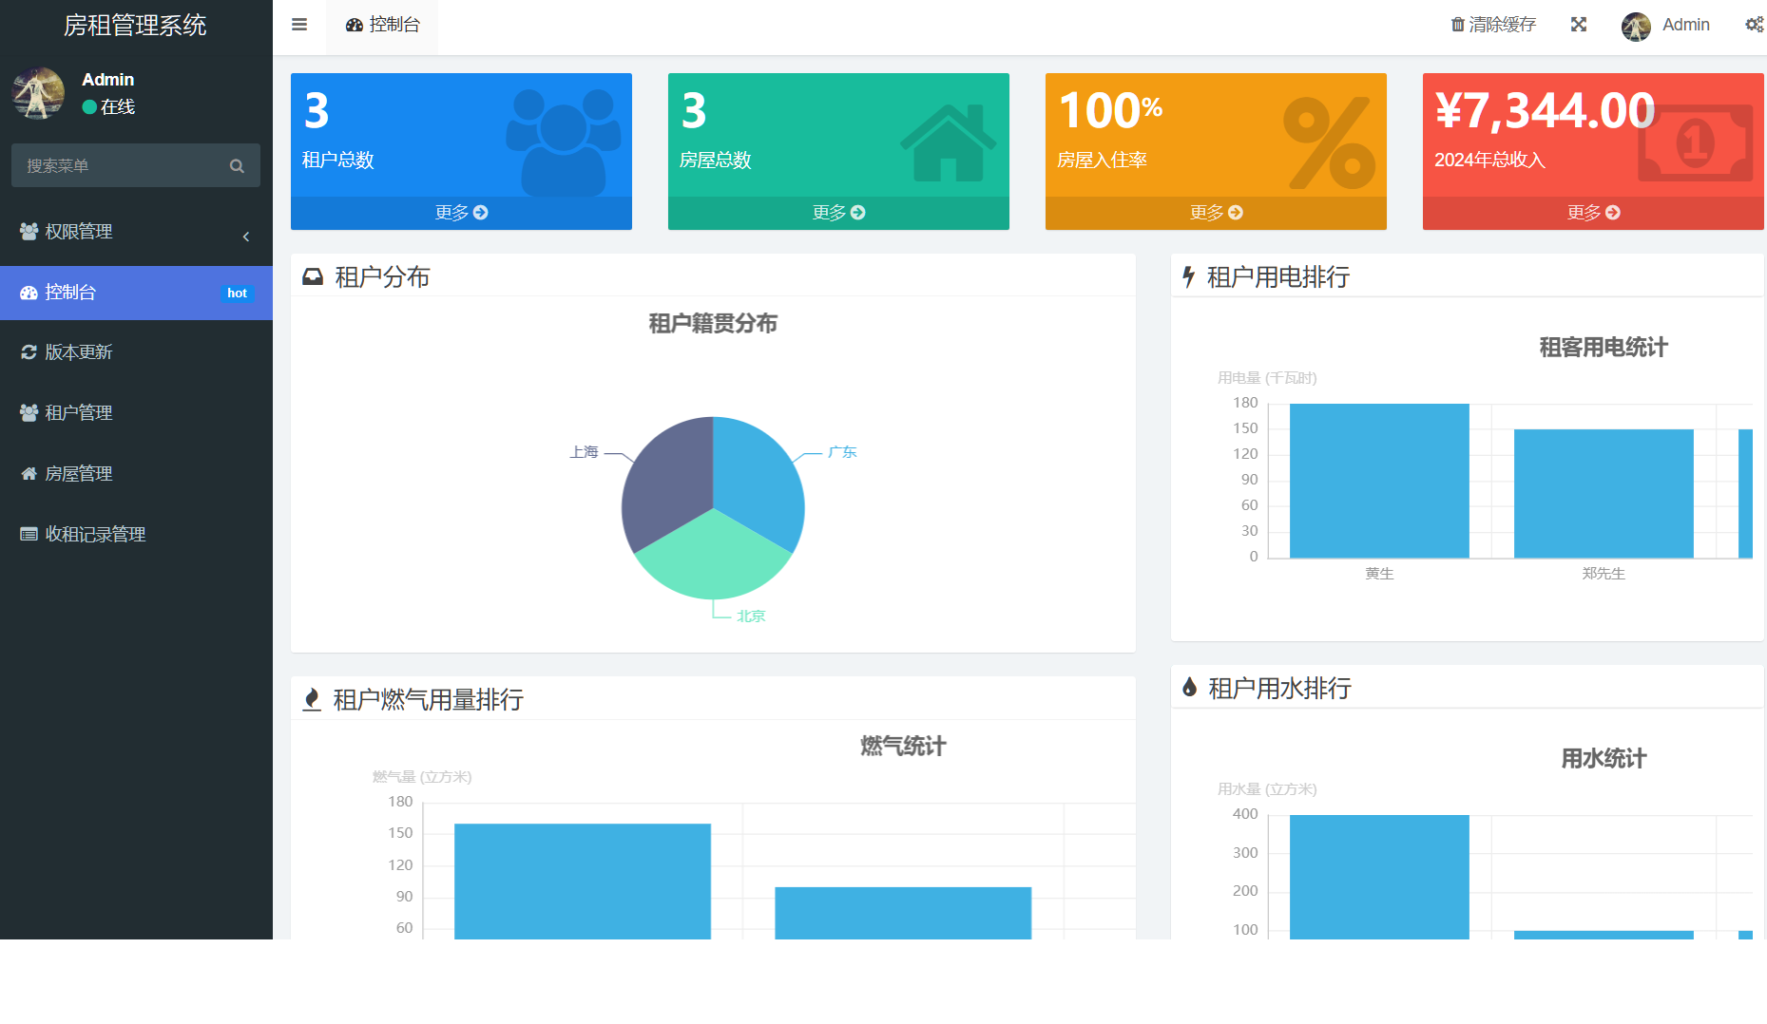Open the 清除缓存 menu item
The height and width of the screenshot is (1024, 1767).
click(1492, 24)
